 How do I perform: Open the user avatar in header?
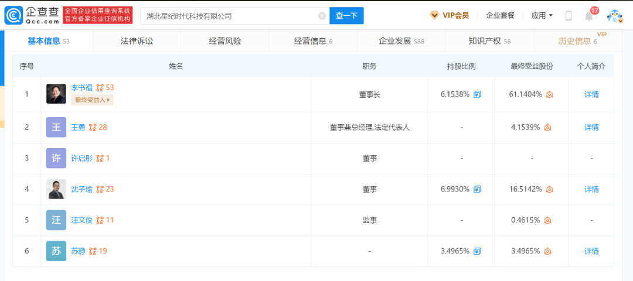615,16
